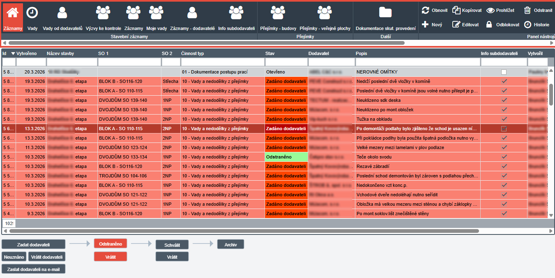Sort by the Vytvořeno column arrow
This screenshot has width=555, height=278.
pyautogui.click(x=13, y=53)
